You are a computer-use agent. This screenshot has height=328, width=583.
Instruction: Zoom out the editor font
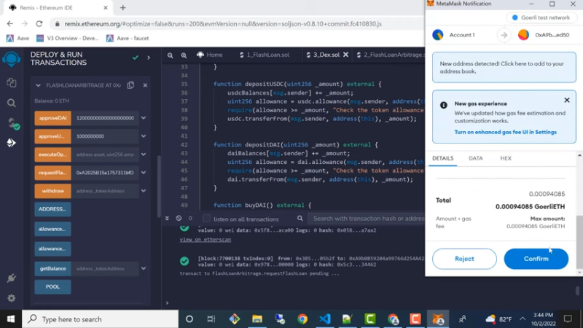pos(170,55)
